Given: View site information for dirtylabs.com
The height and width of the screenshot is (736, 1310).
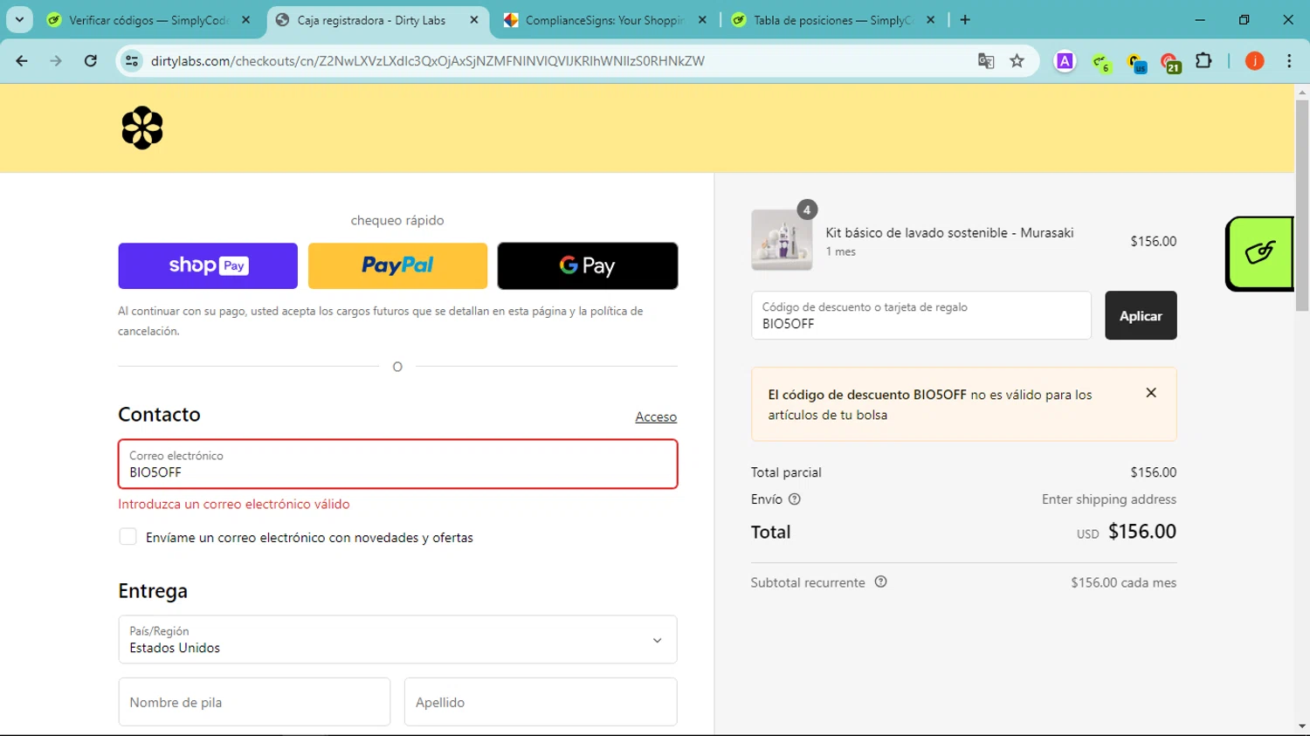Looking at the screenshot, I should (132, 61).
